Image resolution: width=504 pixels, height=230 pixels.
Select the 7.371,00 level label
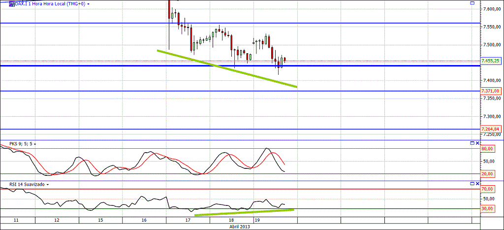point(490,91)
